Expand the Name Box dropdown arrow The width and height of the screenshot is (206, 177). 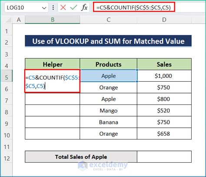(44, 8)
